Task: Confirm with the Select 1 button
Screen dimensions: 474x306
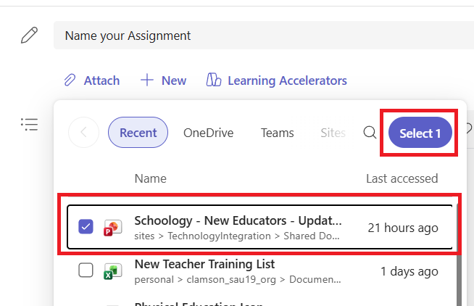Action: pyautogui.click(x=420, y=133)
